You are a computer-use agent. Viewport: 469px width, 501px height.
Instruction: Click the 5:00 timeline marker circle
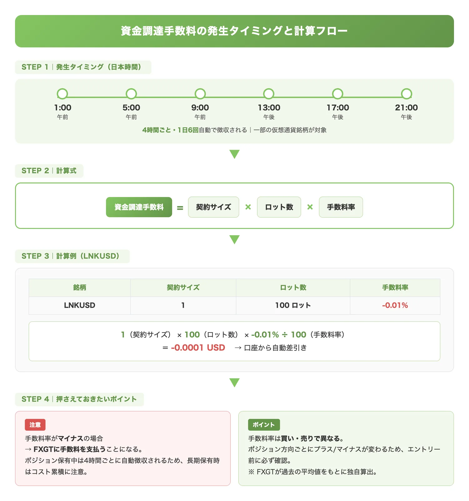tap(131, 94)
